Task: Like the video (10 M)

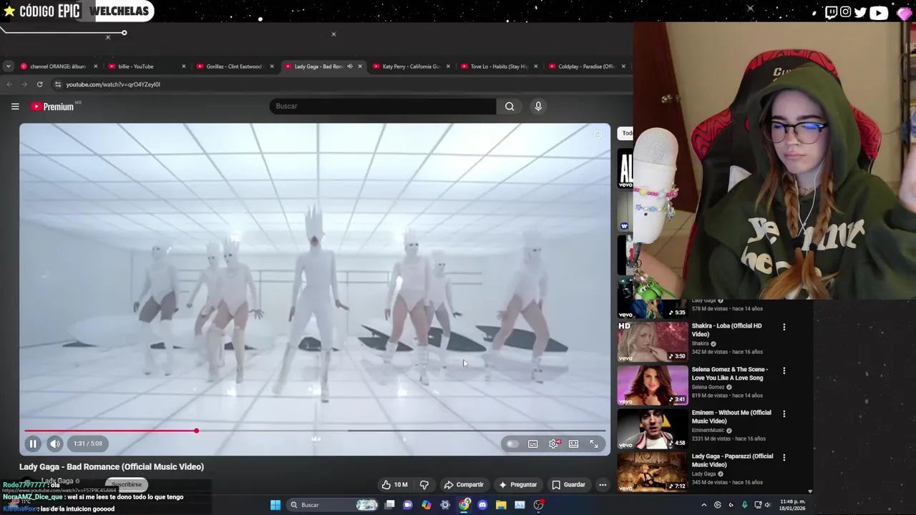Action: pyautogui.click(x=394, y=485)
